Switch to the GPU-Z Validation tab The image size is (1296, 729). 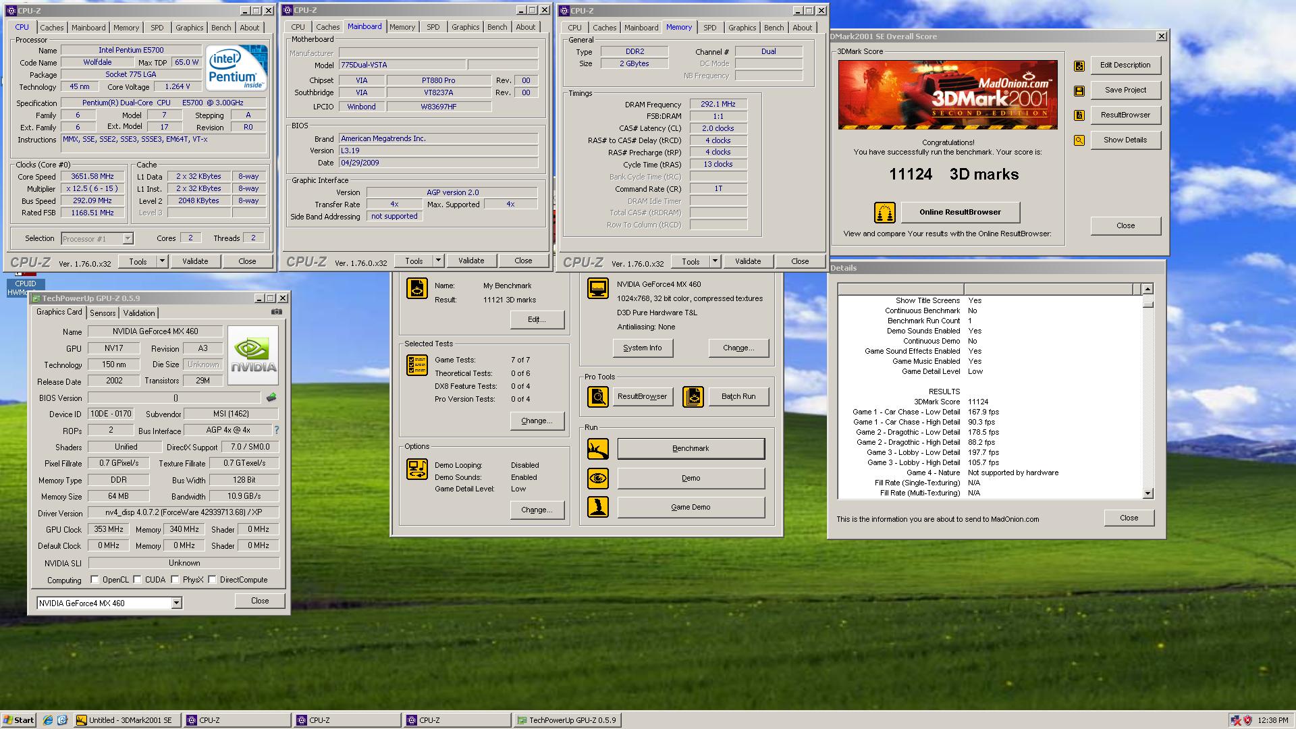pos(139,313)
